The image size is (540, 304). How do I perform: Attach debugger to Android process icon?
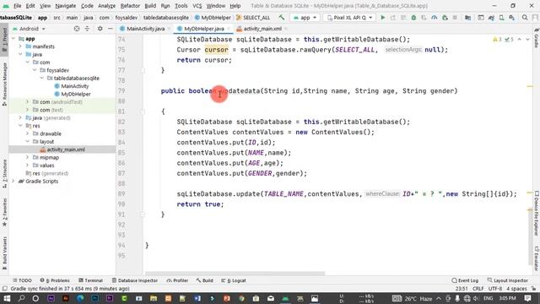(x=445, y=18)
